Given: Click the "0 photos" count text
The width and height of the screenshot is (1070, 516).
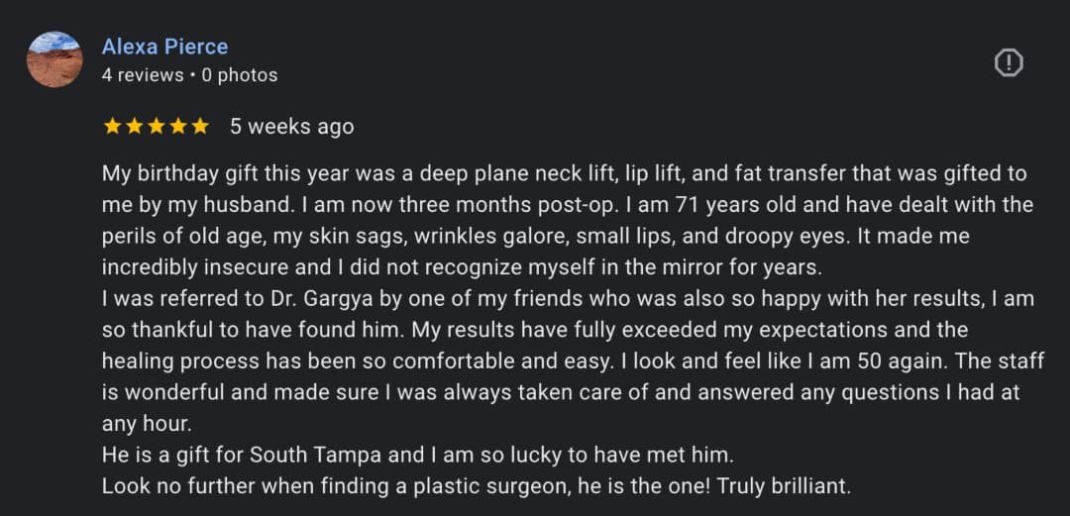Looking at the screenshot, I should pos(240,75).
